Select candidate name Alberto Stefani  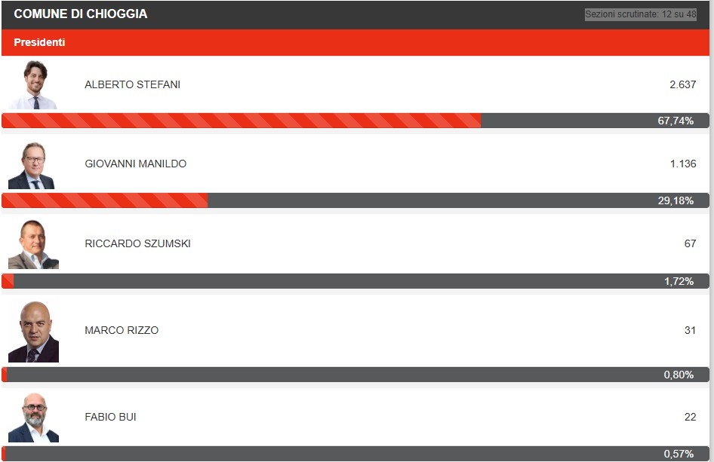pos(132,84)
